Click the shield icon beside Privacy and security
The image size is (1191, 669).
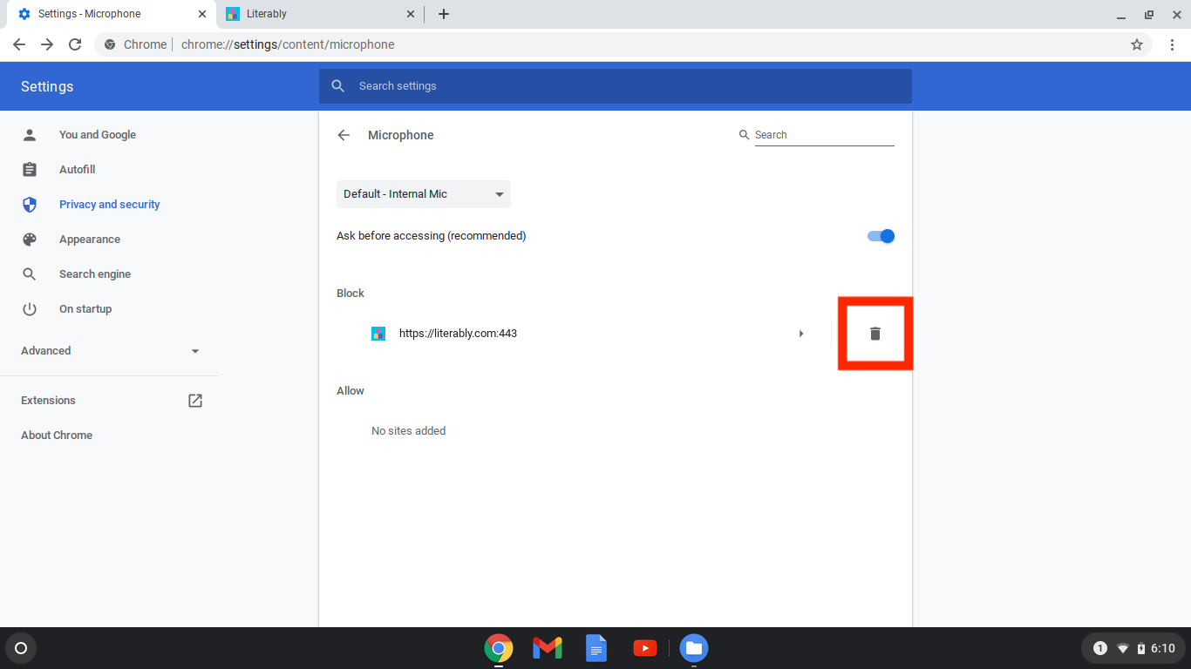[x=30, y=205]
